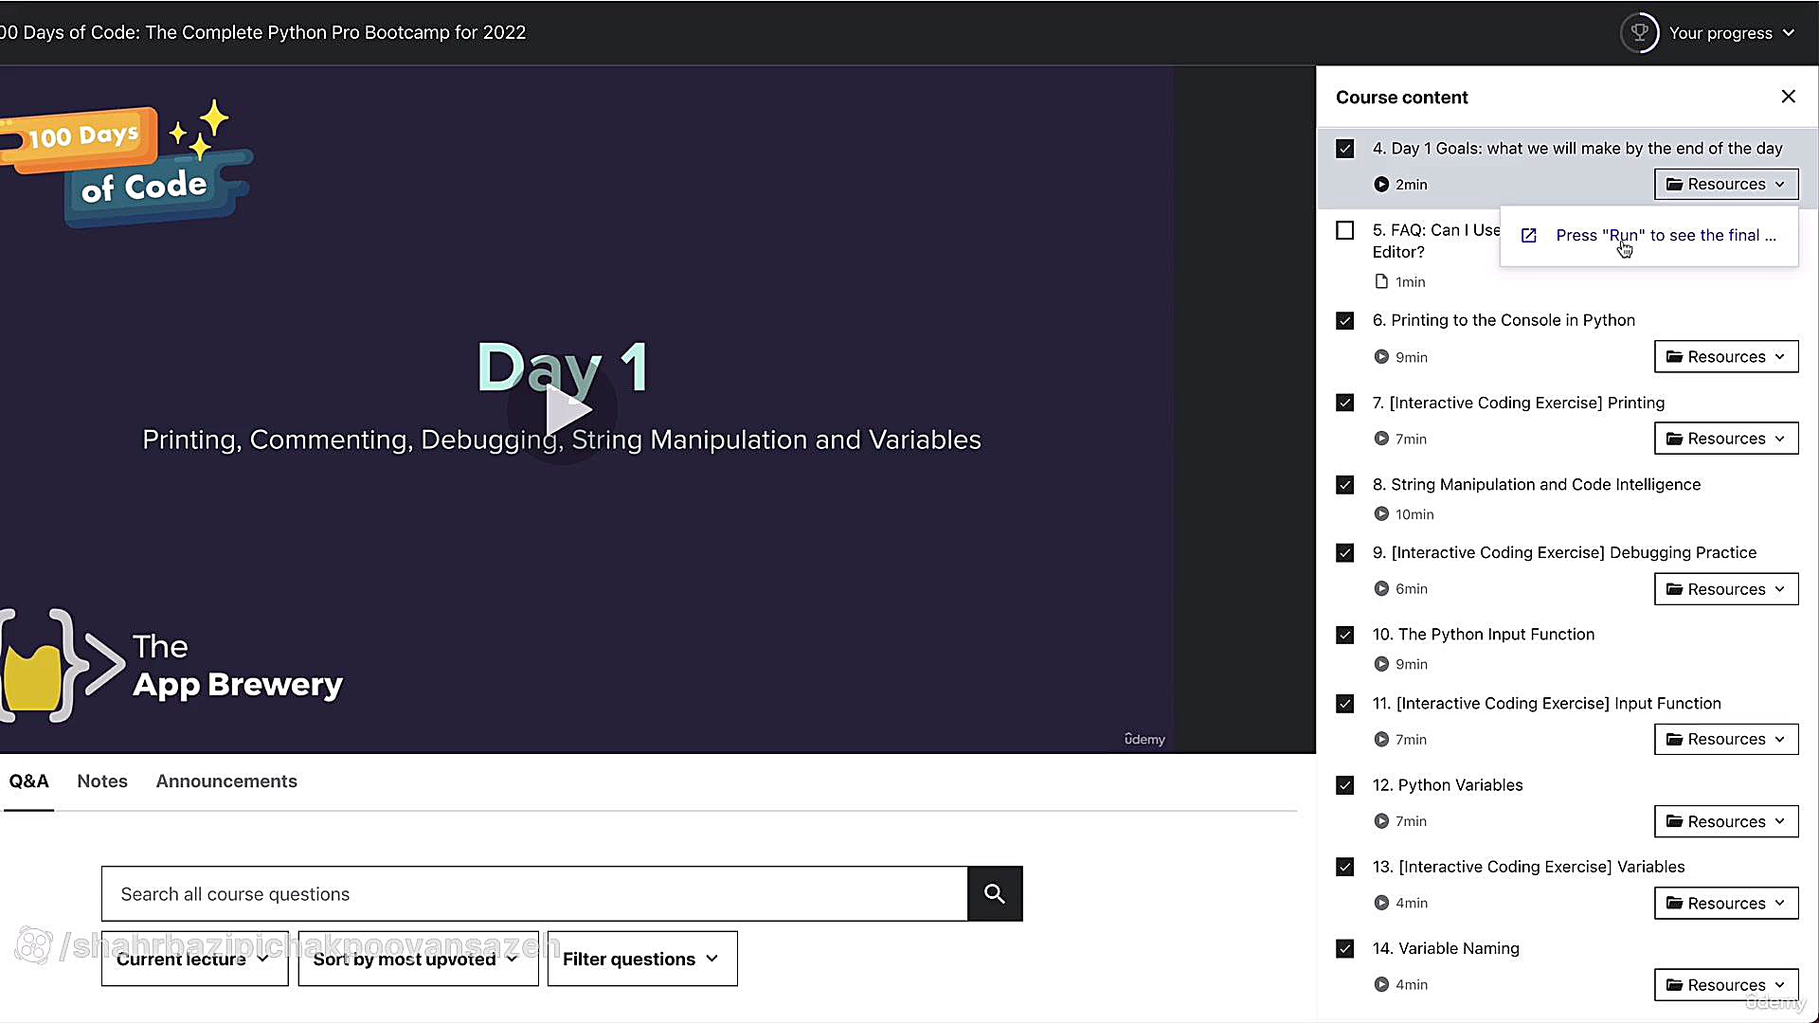Expand Resources for lecture 7 Printing exercise
This screenshot has height=1023, width=1819.
(x=1726, y=438)
